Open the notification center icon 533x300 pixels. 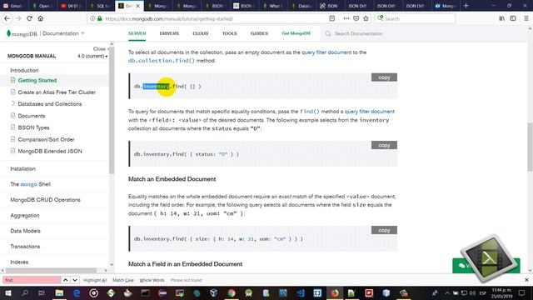522,293
